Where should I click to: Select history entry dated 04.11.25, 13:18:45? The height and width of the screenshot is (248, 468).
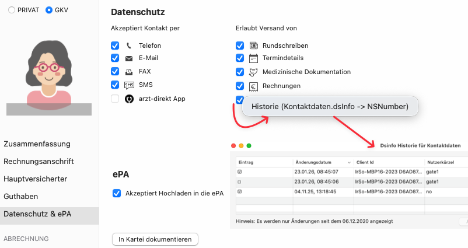[x=352, y=191]
